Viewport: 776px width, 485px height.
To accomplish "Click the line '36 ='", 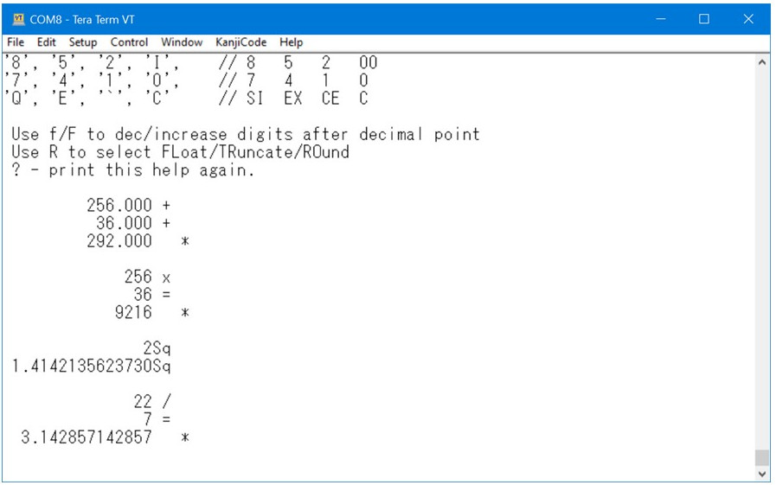I will (x=152, y=295).
